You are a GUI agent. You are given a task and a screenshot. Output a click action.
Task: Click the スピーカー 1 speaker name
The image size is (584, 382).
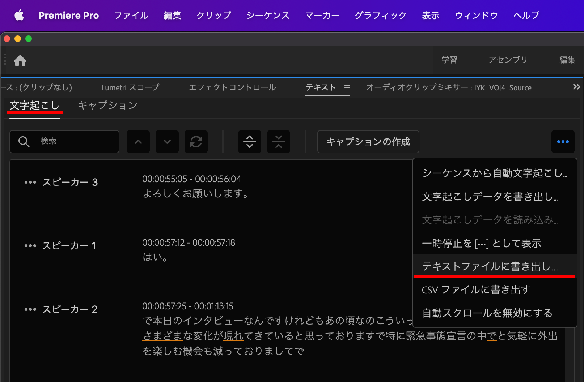tap(69, 246)
